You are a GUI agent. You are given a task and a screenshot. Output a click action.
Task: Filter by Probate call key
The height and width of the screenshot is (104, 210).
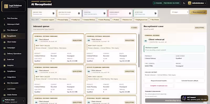click(116, 20)
